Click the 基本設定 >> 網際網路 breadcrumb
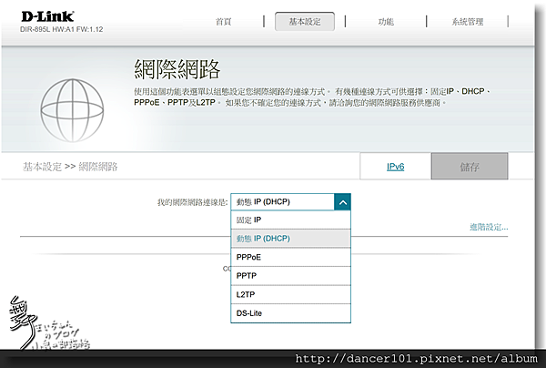 pyautogui.click(x=70, y=167)
